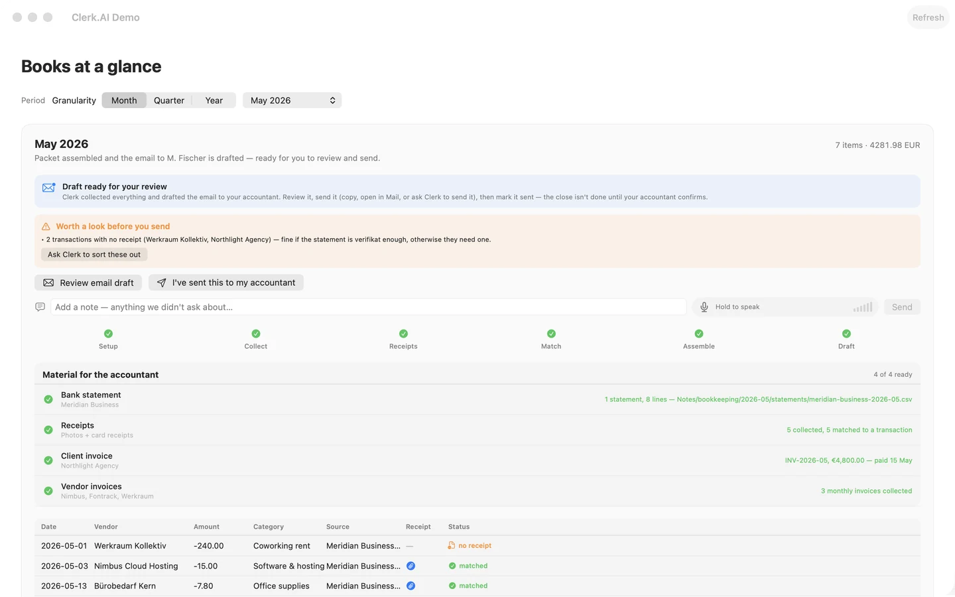Click the microphone icon in Hold to speak
Viewport: 955px width, 597px height.
(704, 307)
